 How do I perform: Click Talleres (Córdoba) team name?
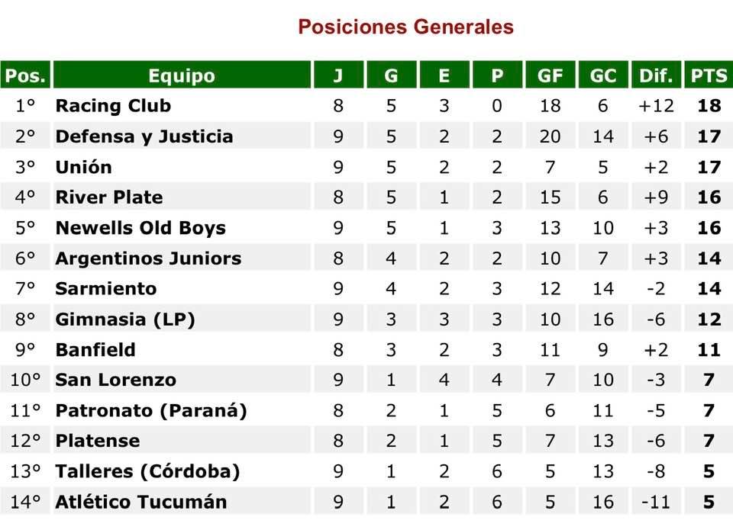[x=147, y=471]
